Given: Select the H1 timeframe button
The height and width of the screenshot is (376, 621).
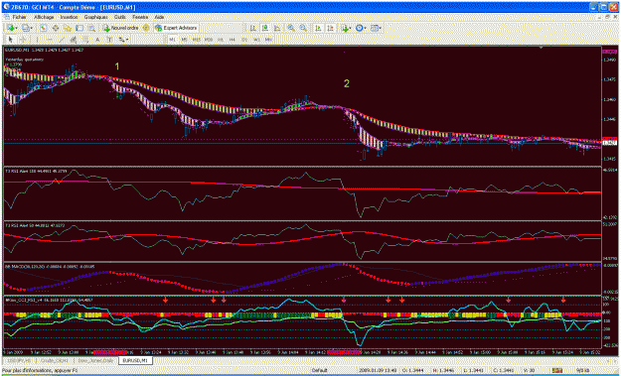Looking at the screenshot, I should [221, 40].
